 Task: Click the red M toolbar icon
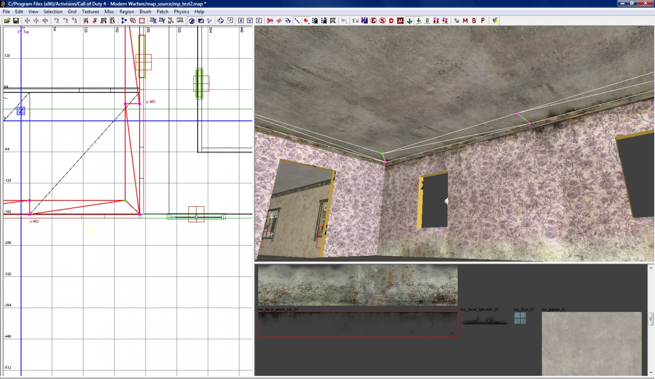pos(465,20)
